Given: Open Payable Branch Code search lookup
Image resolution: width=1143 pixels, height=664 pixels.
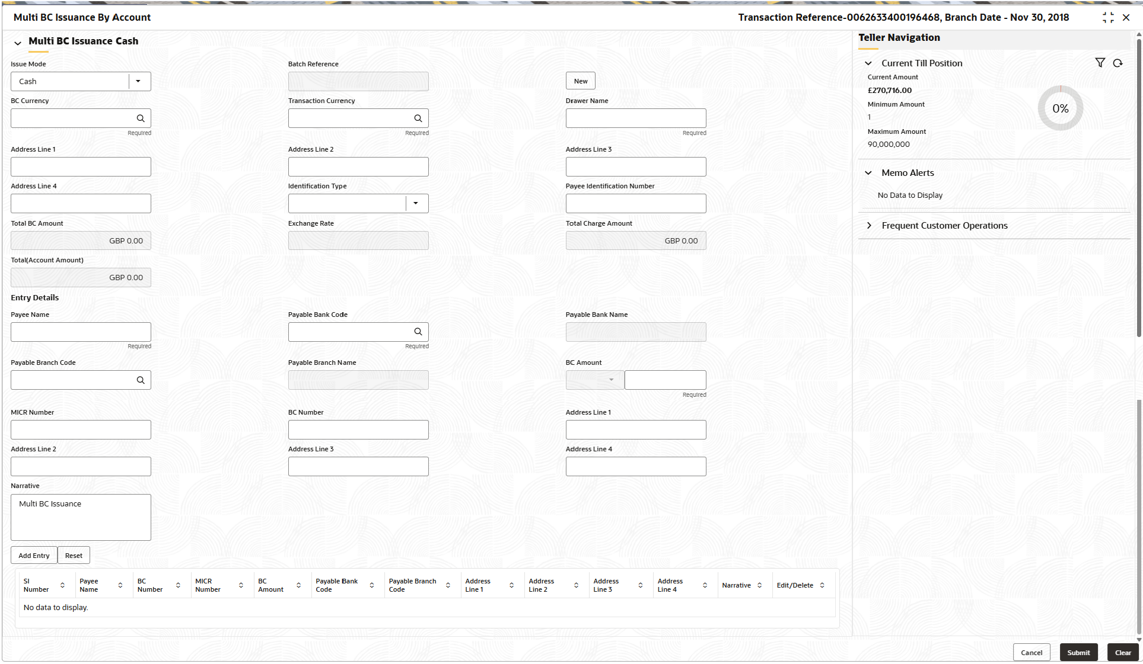Looking at the screenshot, I should point(141,380).
